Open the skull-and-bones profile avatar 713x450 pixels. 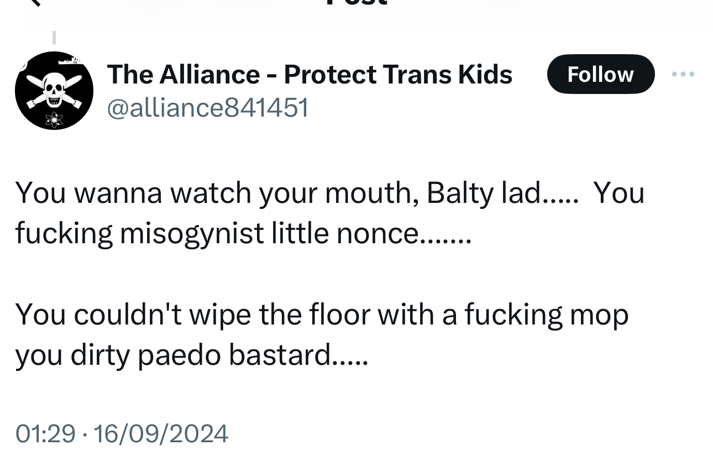pyautogui.click(x=54, y=90)
